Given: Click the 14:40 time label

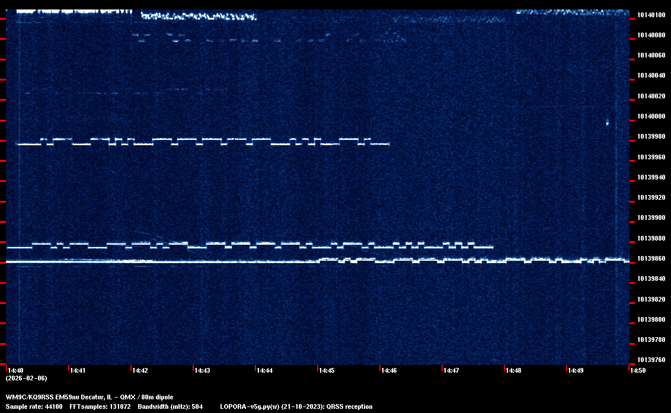Looking at the screenshot, I should point(15,370).
